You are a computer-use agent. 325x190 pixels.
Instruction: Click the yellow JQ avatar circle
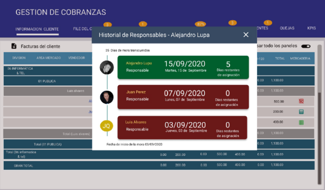tap(107, 126)
